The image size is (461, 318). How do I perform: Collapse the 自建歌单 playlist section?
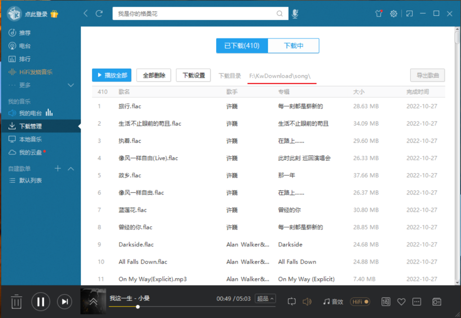click(x=71, y=168)
